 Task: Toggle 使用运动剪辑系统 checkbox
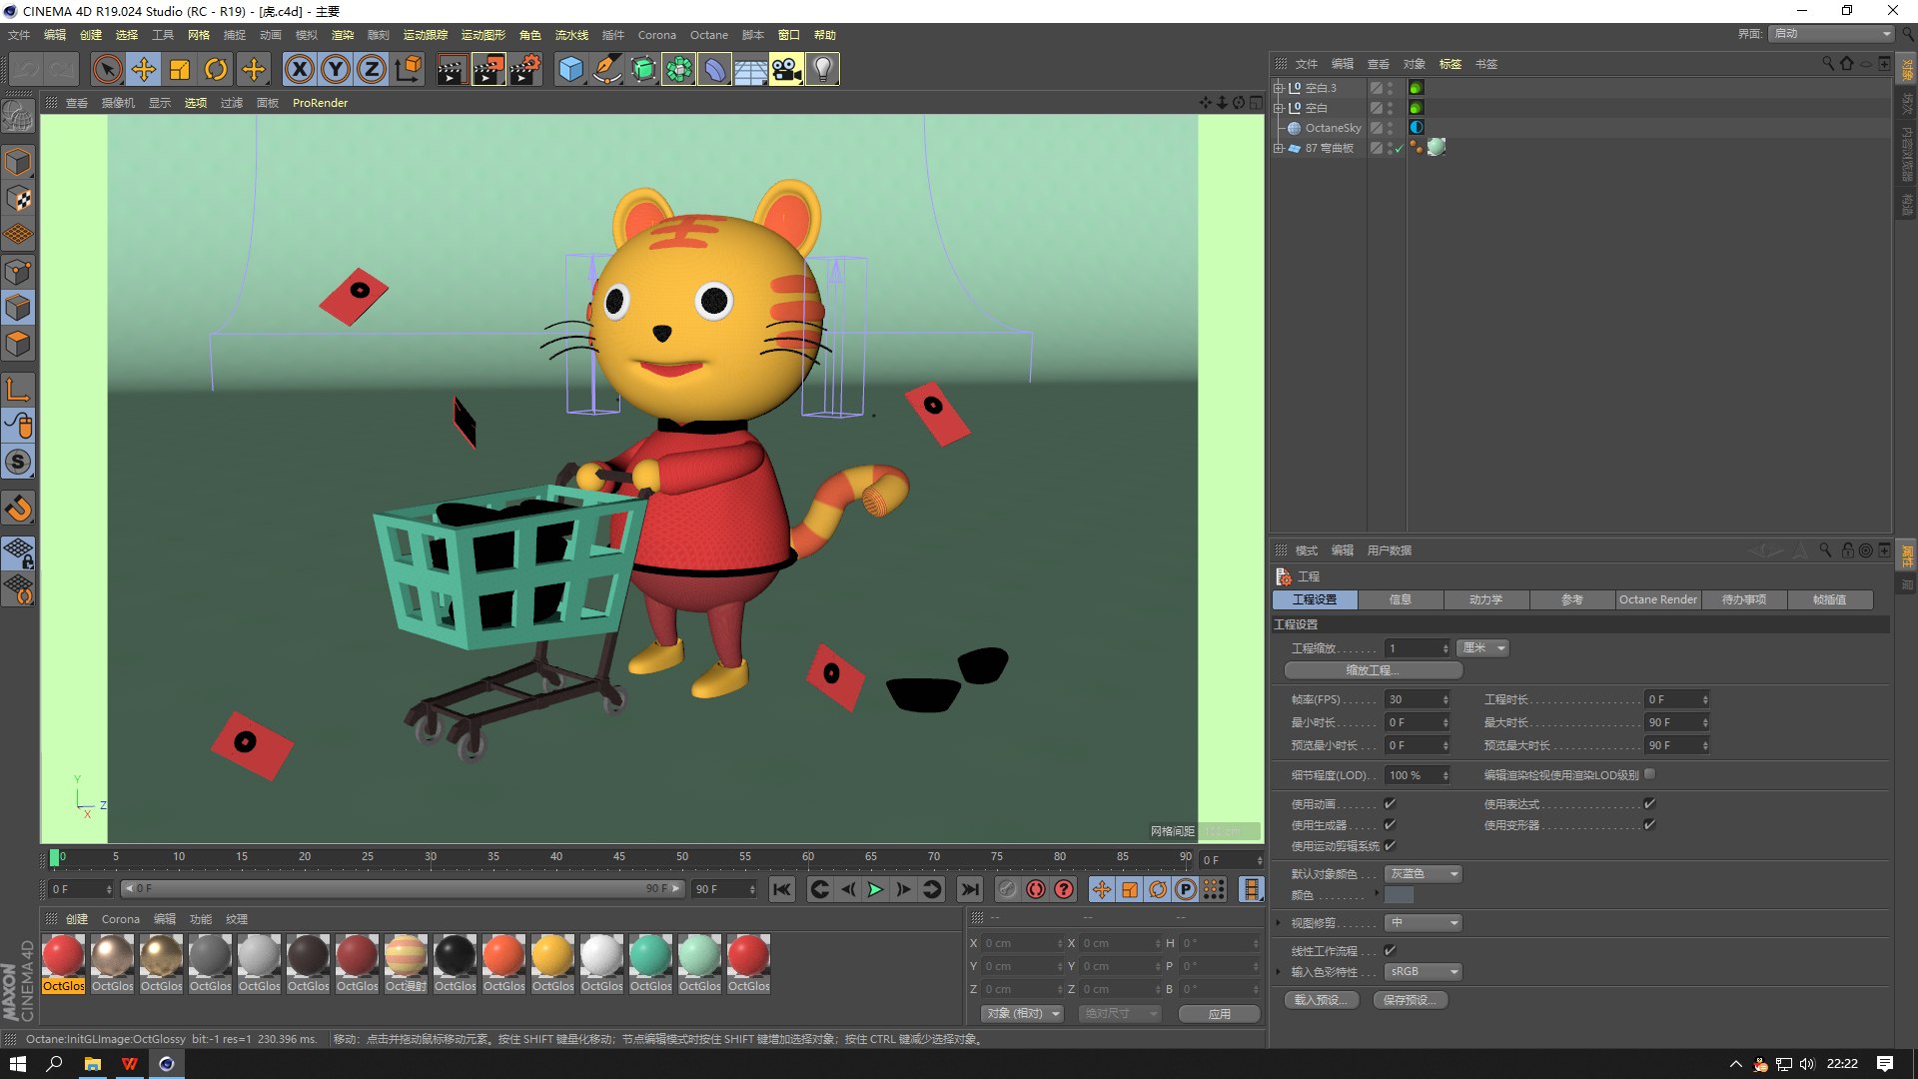click(1390, 845)
